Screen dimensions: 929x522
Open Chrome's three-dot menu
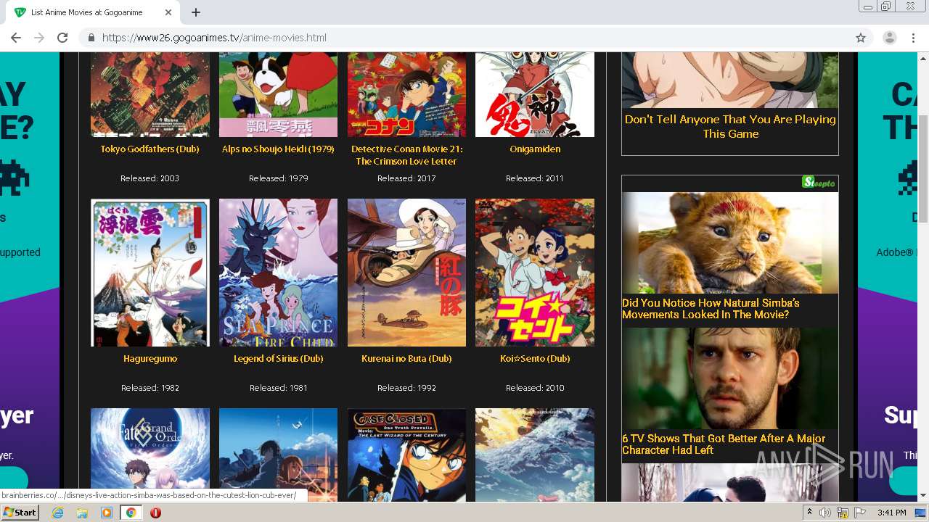[x=913, y=38]
